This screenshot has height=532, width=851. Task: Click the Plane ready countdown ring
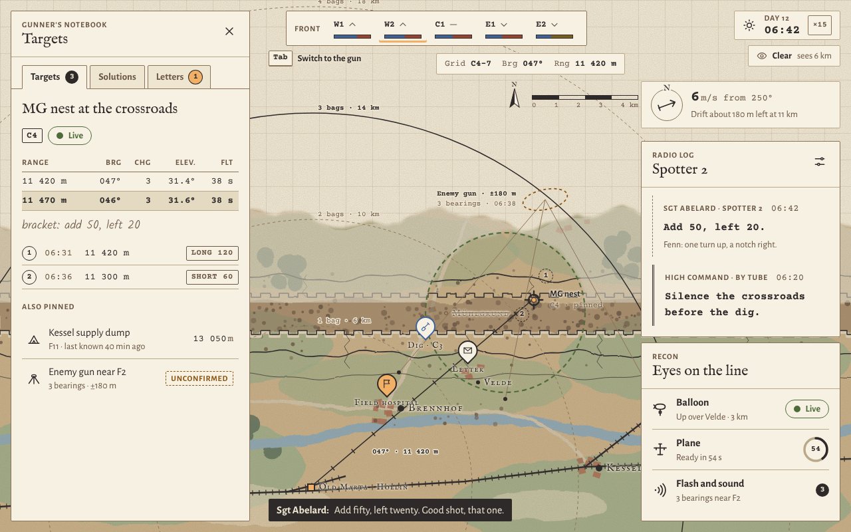(x=816, y=450)
